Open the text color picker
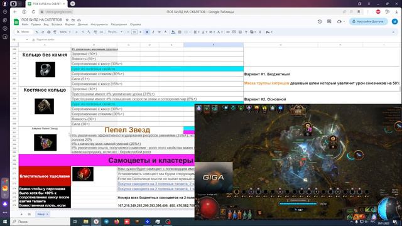 click(x=165, y=32)
